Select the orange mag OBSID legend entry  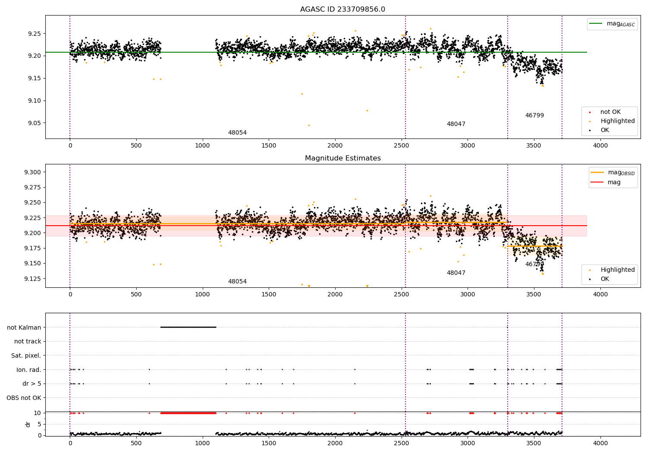pyautogui.click(x=612, y=173)
